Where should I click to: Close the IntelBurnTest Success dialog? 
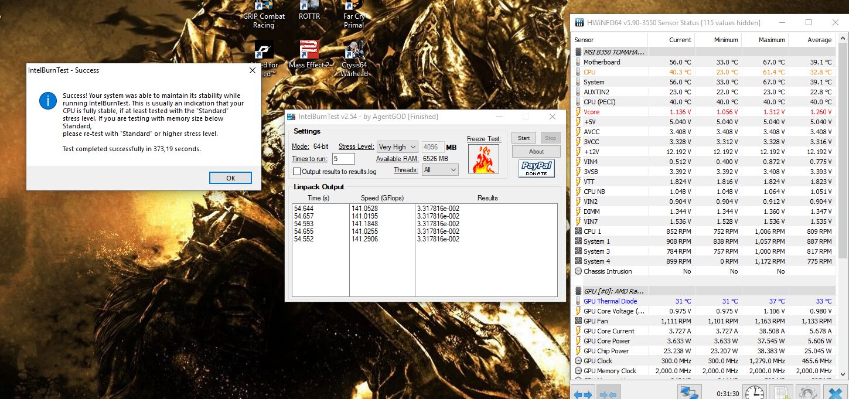click(253, 70)
